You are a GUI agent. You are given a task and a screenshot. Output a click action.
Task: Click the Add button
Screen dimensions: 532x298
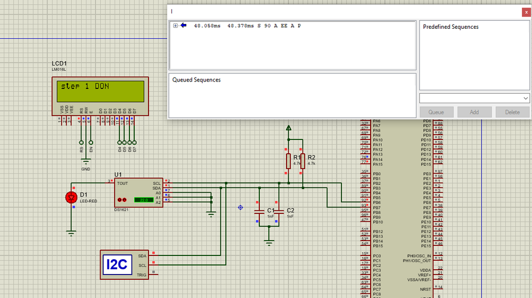pyautogui.click(x=474, y=112)
